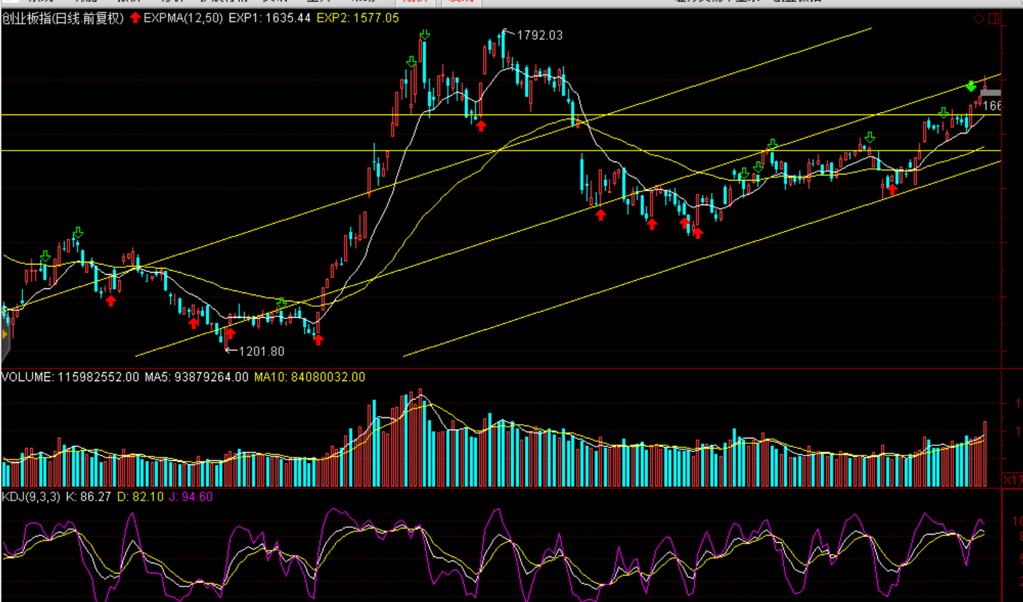The width and height of the screenshot is (1023, 602).
Task: Expand the left side panel with orange arrow
Action: [5, 335]
